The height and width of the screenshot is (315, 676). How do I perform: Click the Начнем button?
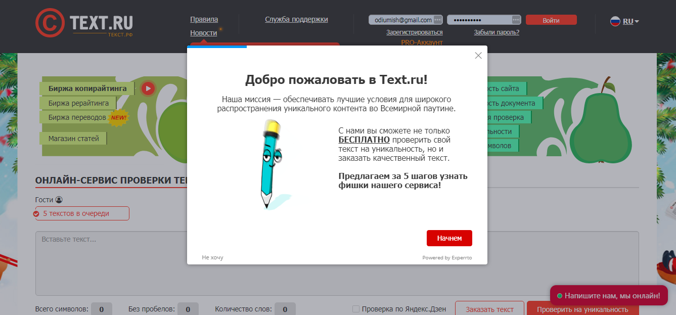pos(449,238)
